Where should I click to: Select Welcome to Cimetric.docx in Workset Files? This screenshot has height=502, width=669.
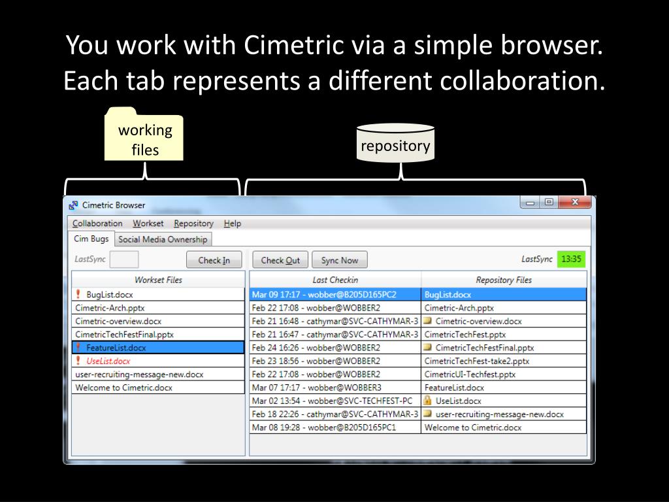coord(158,388)
